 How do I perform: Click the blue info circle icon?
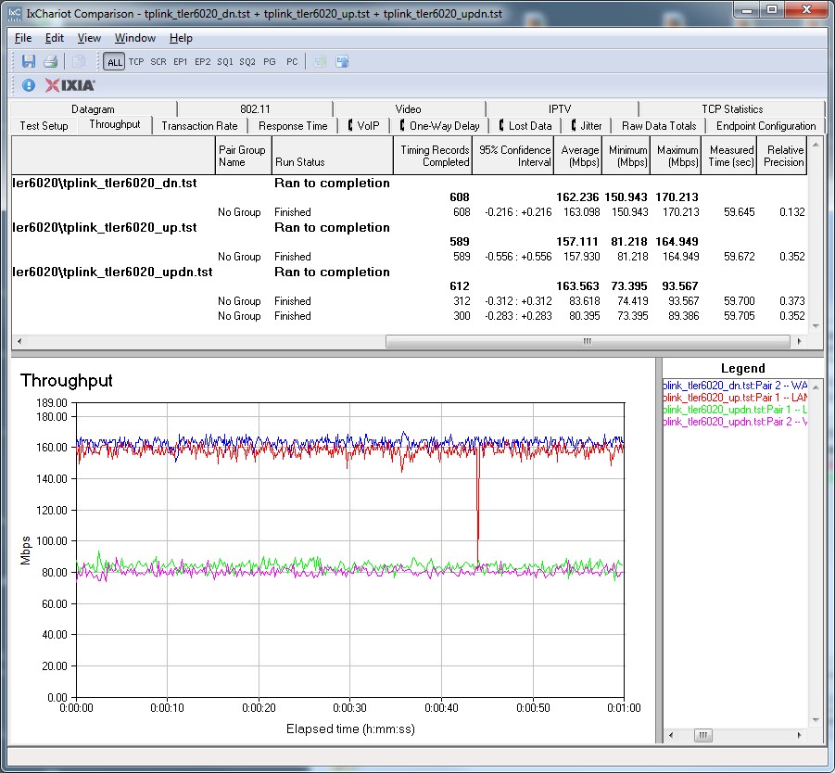(x=29, y=85)
